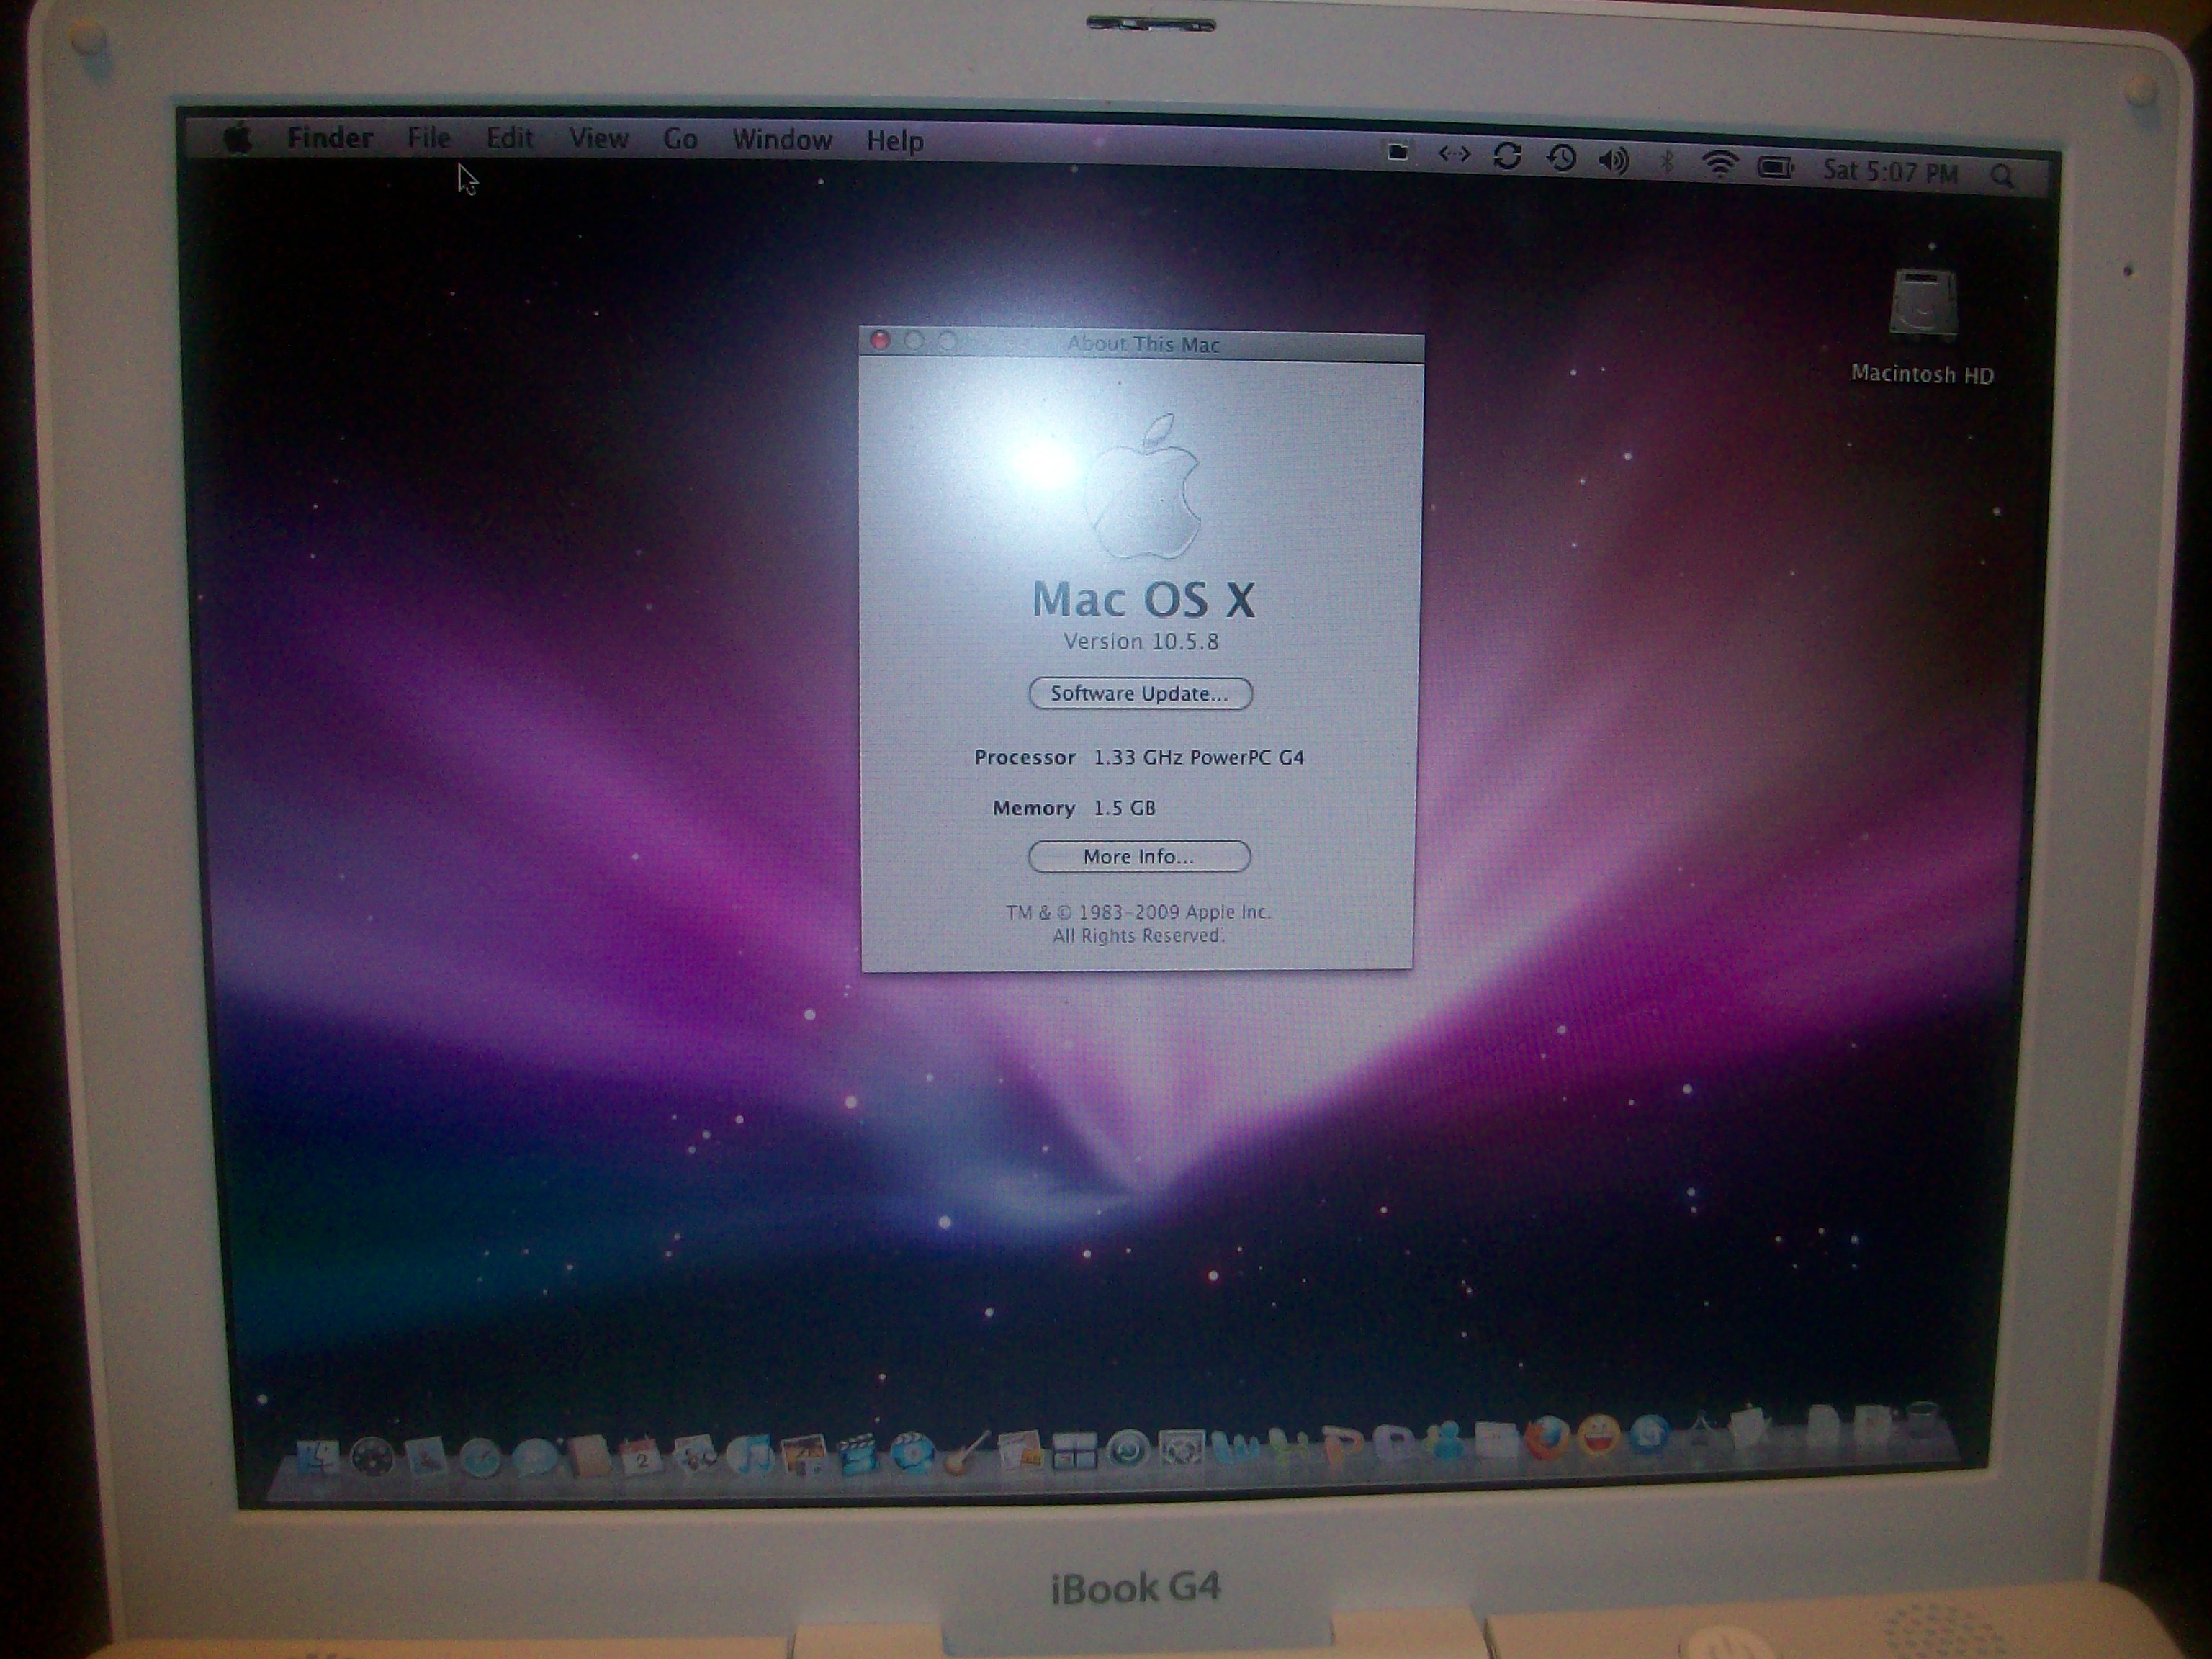
Task: Click the sync circular arrows menu icon
Action: coord(1507,156)
